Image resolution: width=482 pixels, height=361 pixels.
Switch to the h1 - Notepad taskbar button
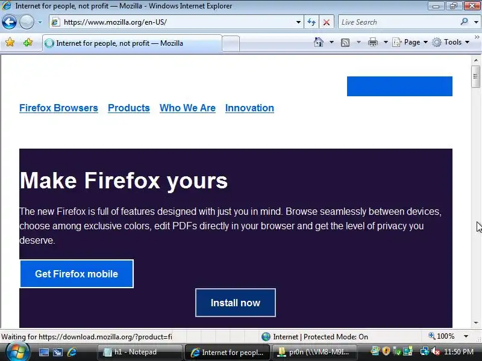pos(140,352)
